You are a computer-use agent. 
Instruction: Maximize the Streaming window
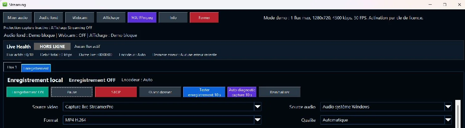445,5
